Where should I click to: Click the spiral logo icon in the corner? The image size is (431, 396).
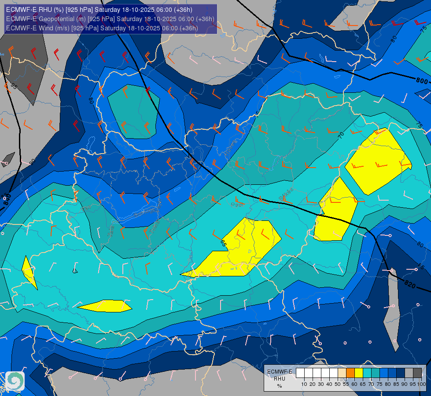[x=15, y=381]
